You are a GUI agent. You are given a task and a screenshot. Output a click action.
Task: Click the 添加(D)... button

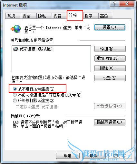(x=110, y=49)
